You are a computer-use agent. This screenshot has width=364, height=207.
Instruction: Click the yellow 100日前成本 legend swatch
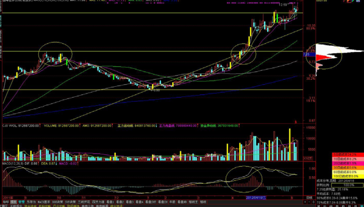click(348, 176)
